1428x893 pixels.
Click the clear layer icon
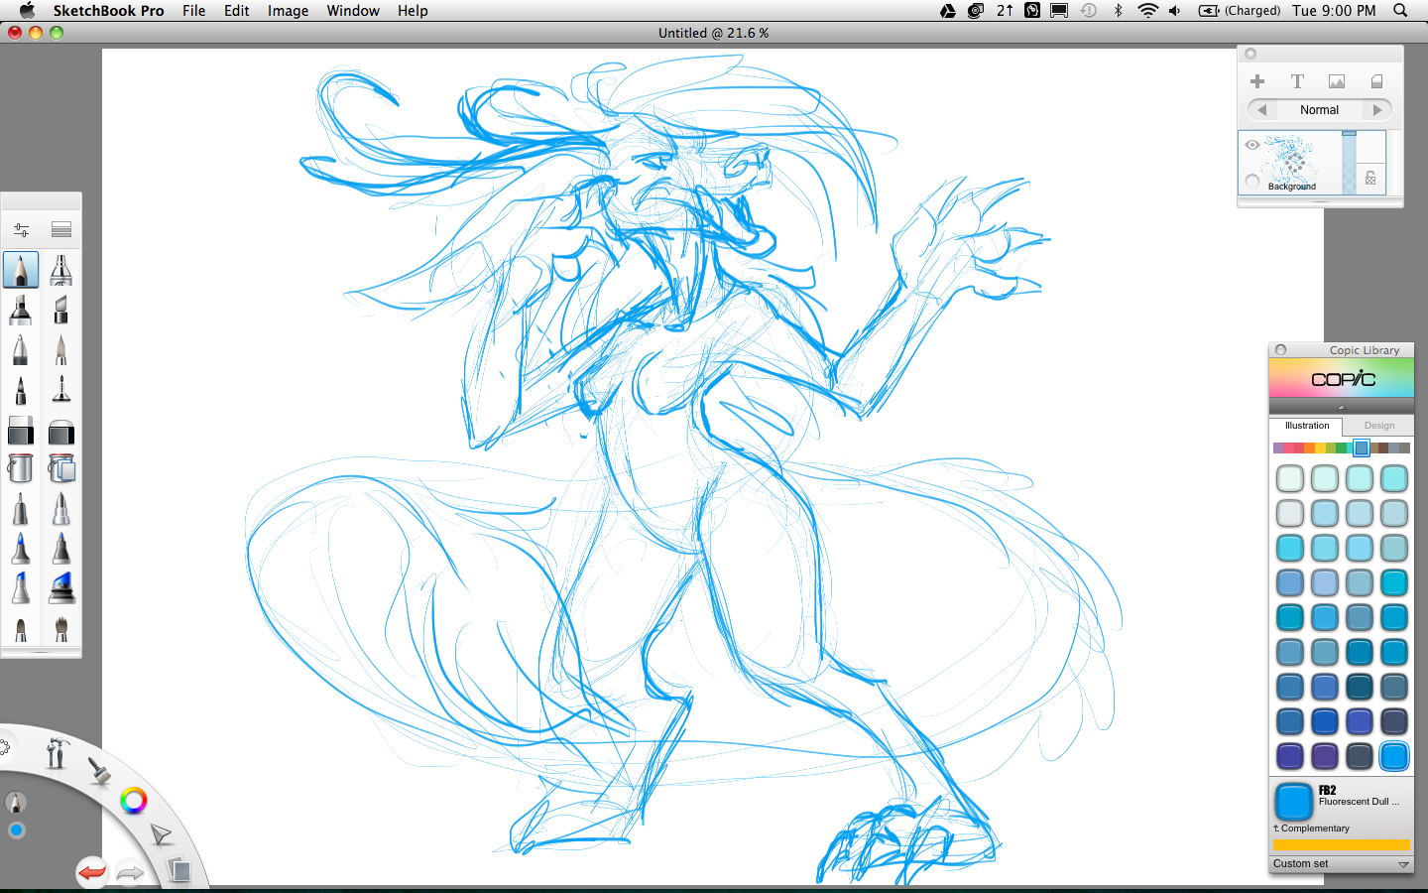pos(1376,81)
